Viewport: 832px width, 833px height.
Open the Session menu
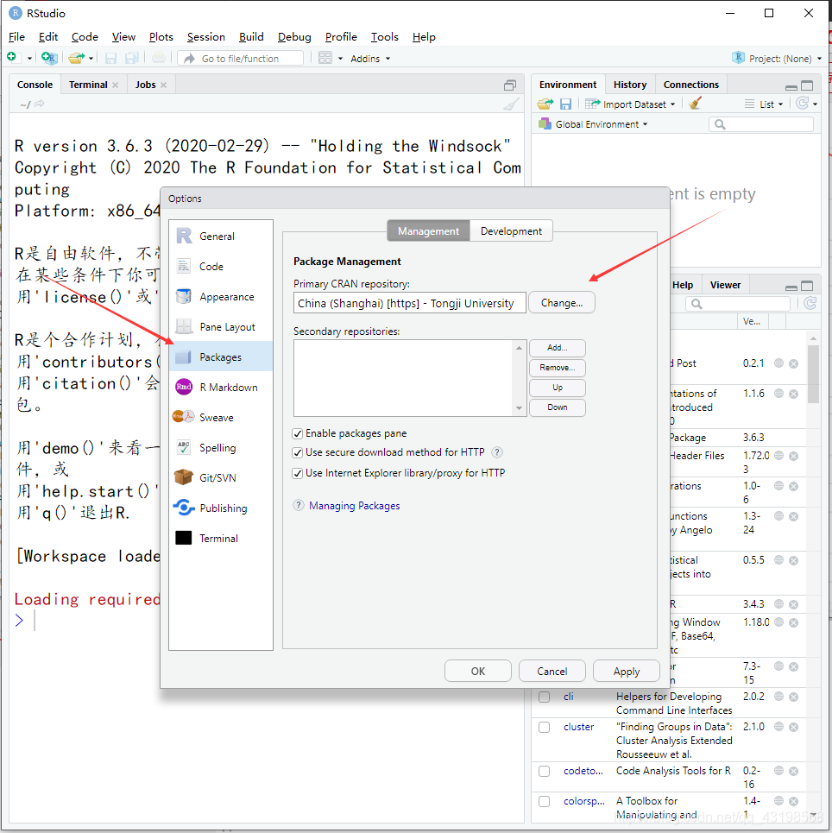205,36
